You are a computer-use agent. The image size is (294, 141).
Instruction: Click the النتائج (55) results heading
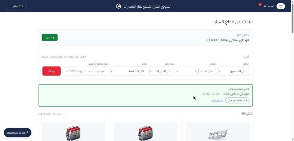click(247, 114)
